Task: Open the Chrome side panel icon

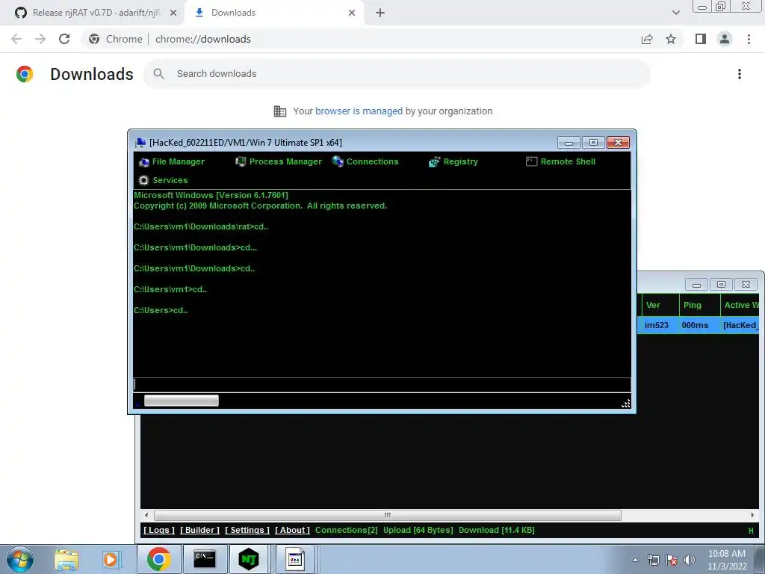Action: [x=701, y=39]
